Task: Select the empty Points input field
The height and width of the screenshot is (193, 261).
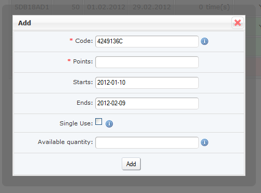Action: pos(147,62)
